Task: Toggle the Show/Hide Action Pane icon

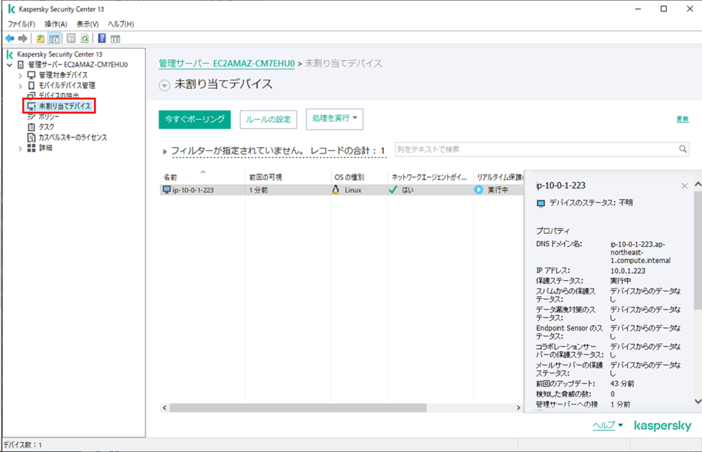Action: point(115,39)
